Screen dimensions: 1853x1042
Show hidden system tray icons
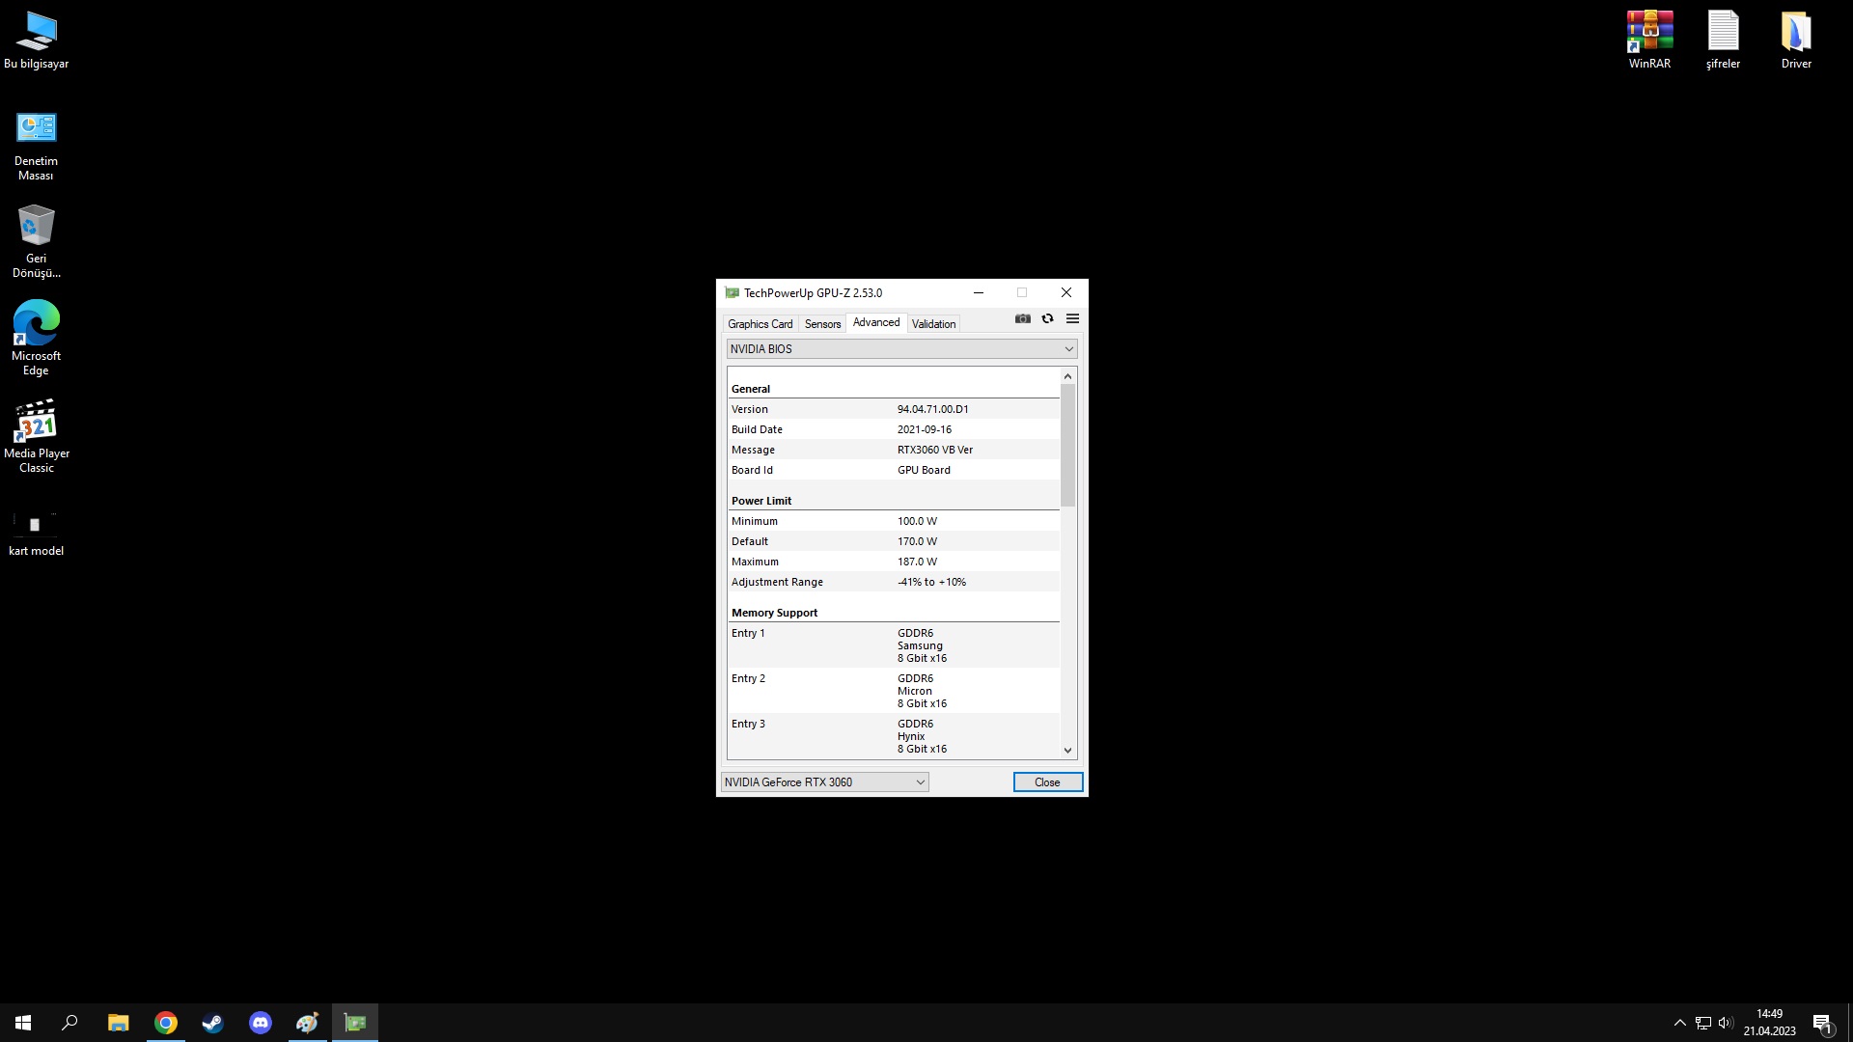pos(1679,1023)
